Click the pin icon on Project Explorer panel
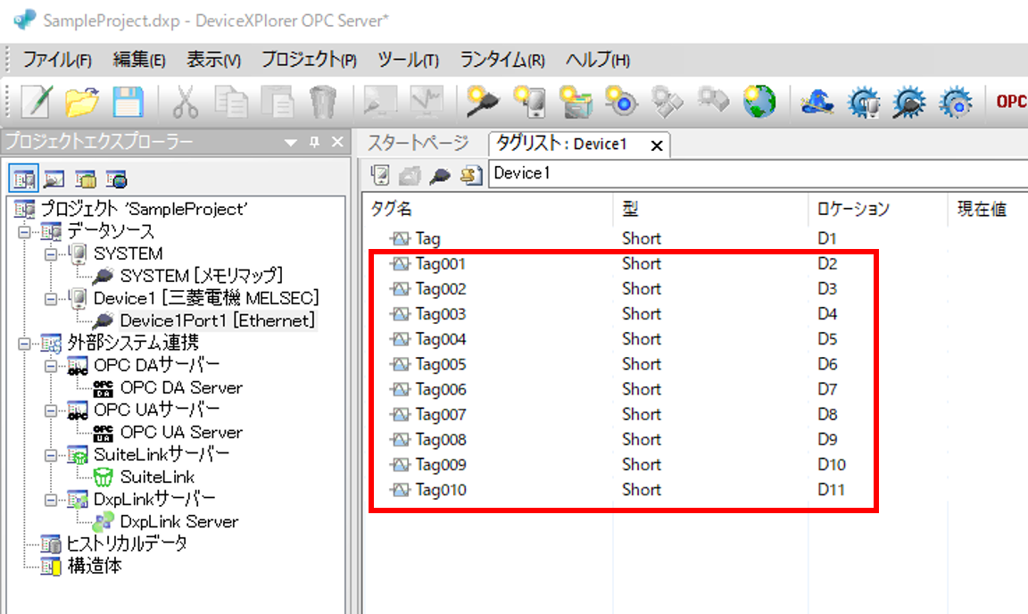1028x614 pixels. tap(314, 143)
